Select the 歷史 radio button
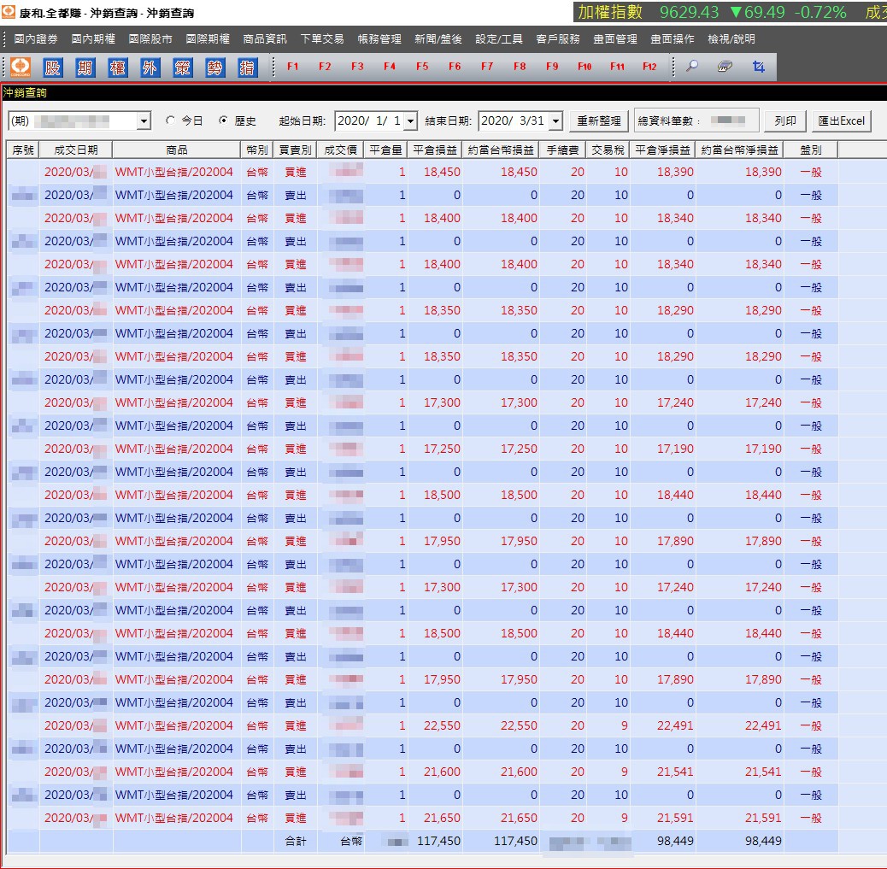This screenshot has height=869, width=887. (223, 120)
